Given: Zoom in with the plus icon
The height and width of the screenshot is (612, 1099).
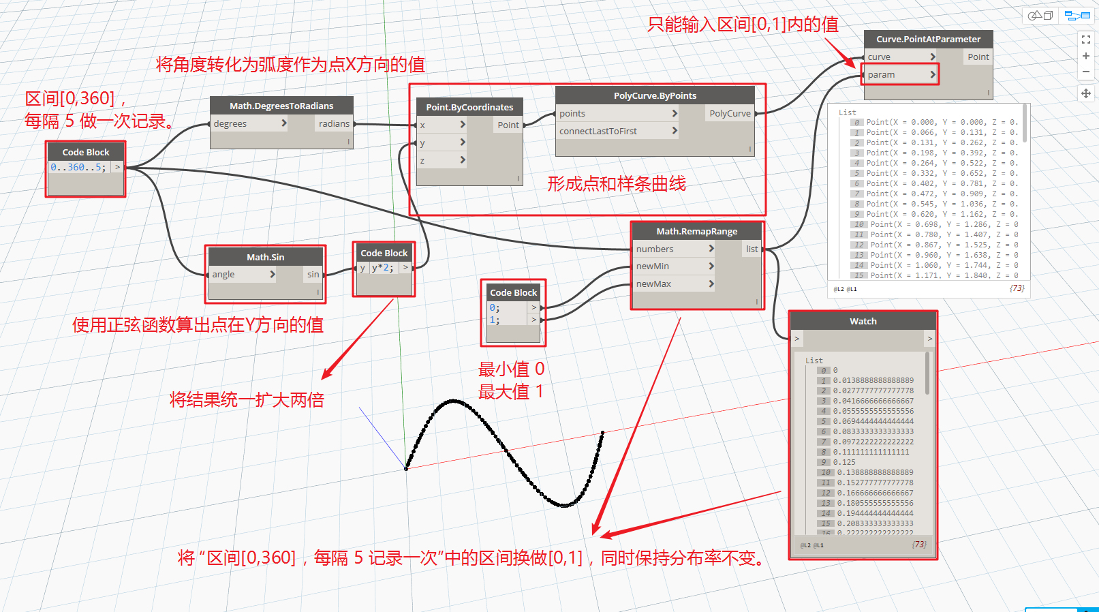Looking at the screenshot, I should (x=1086, y=56).
